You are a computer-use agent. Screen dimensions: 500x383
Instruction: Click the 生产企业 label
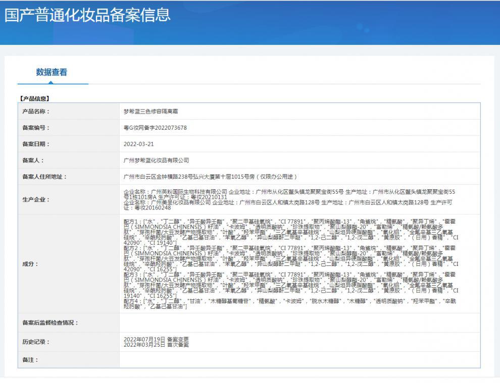pyautogui.click(x=36, y=199)
